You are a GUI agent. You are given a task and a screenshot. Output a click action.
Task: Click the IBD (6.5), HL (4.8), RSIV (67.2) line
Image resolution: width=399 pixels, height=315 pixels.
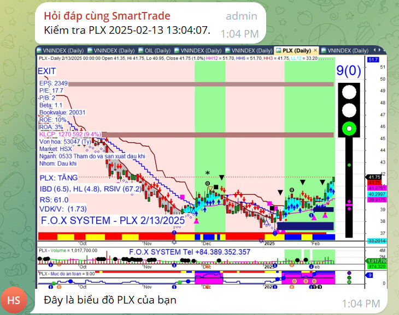pos(91,189)
